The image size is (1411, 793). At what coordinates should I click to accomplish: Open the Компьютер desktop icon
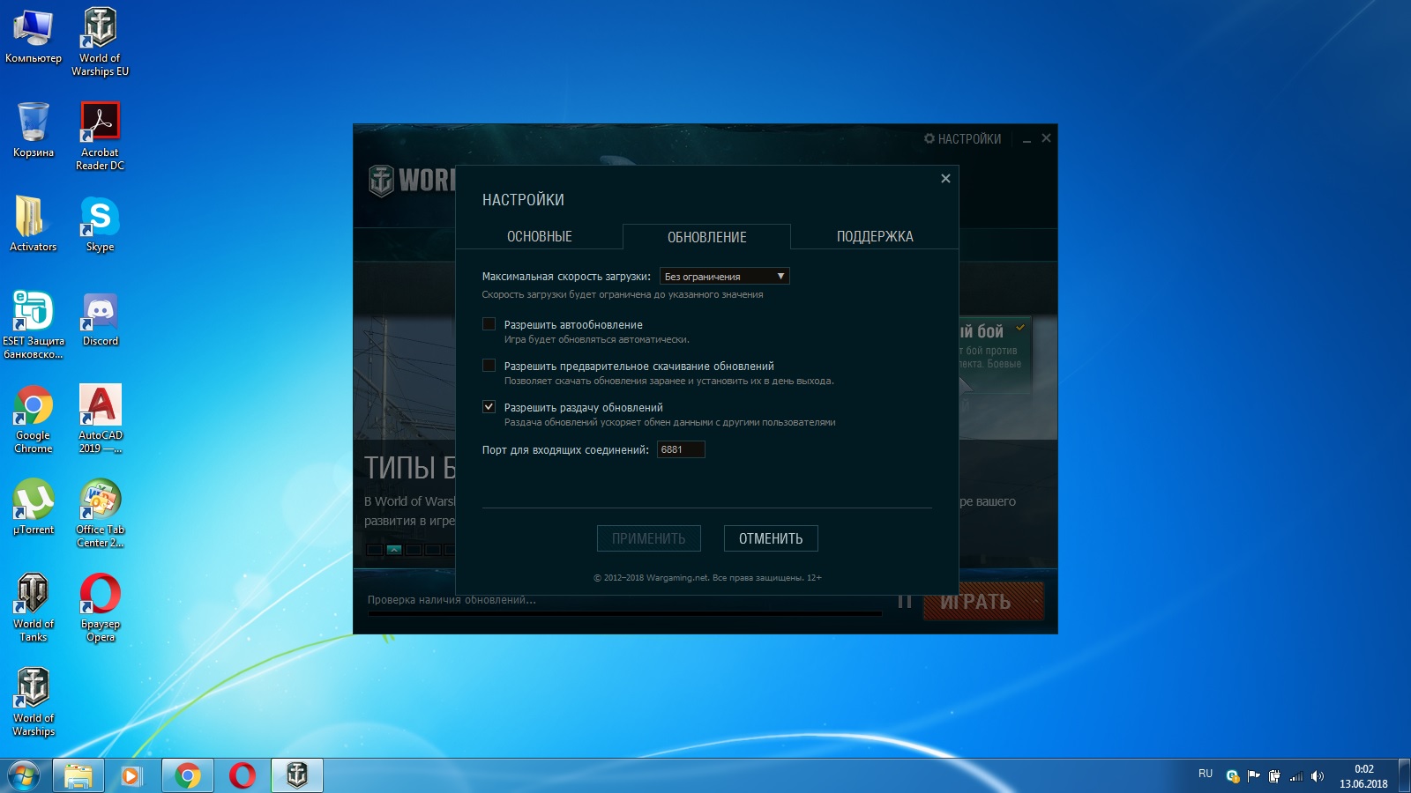[34, 36]
